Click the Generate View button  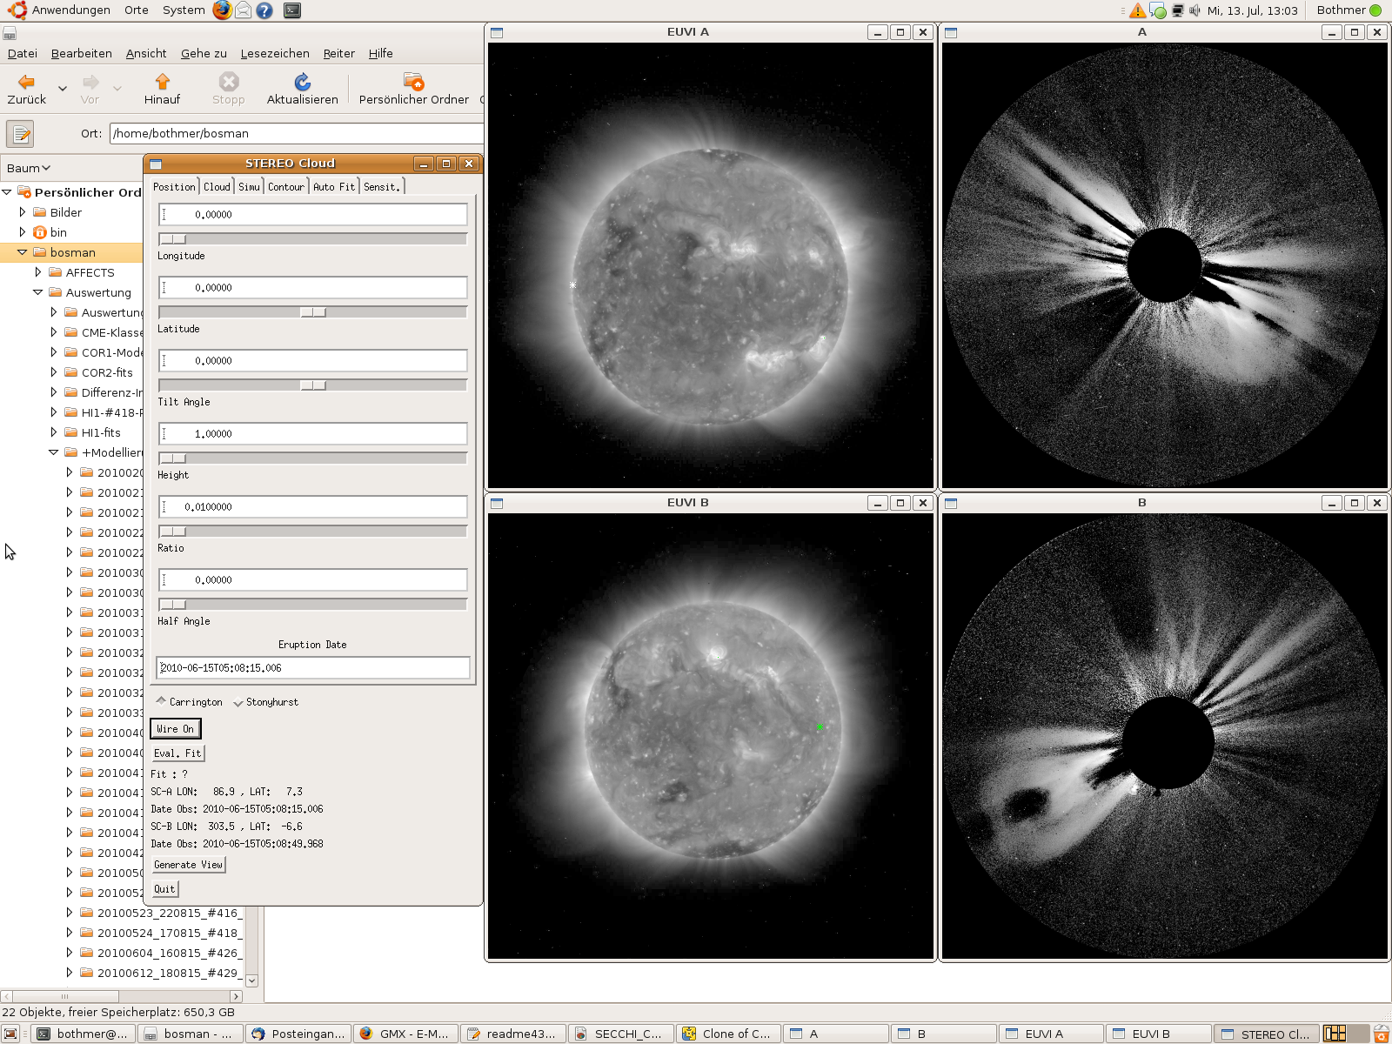pyautogui.click(x=188, y=865)
